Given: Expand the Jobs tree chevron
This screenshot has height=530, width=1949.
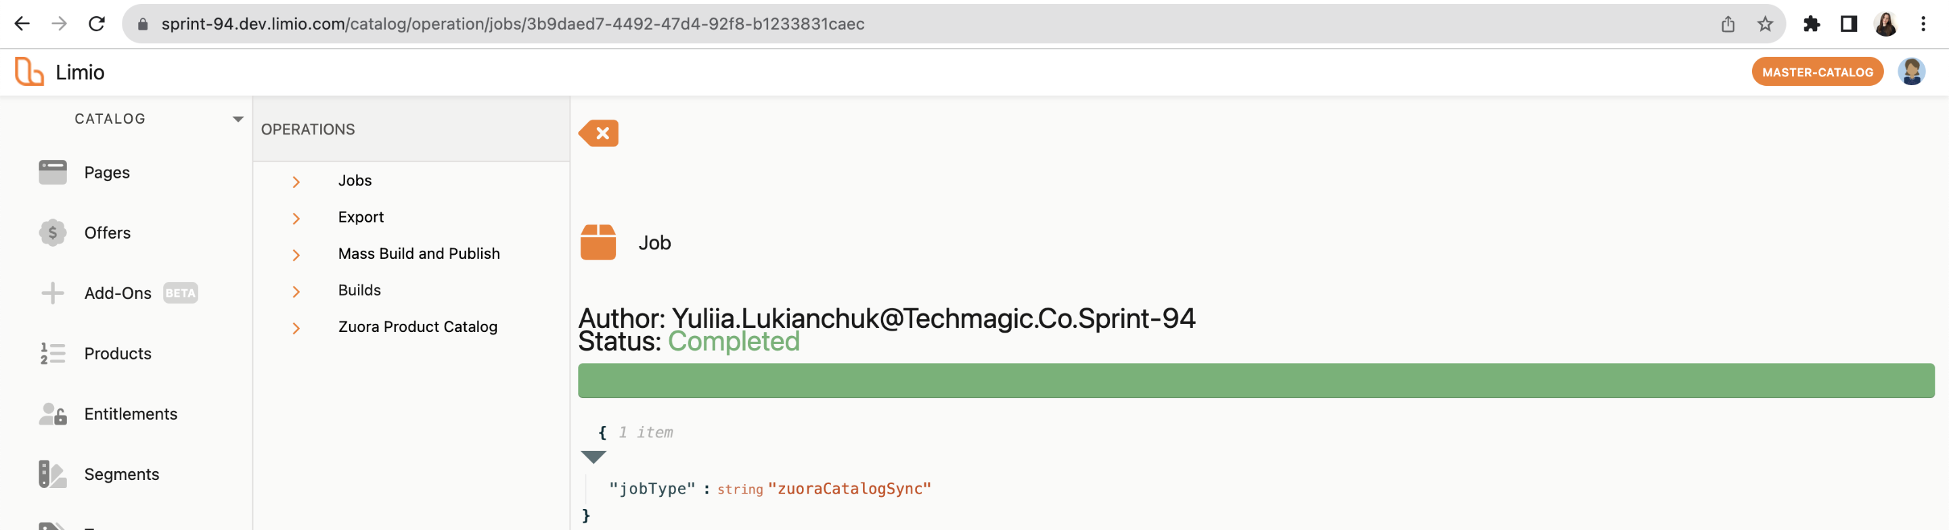Looking at the screenshot, I should (296, 183).
